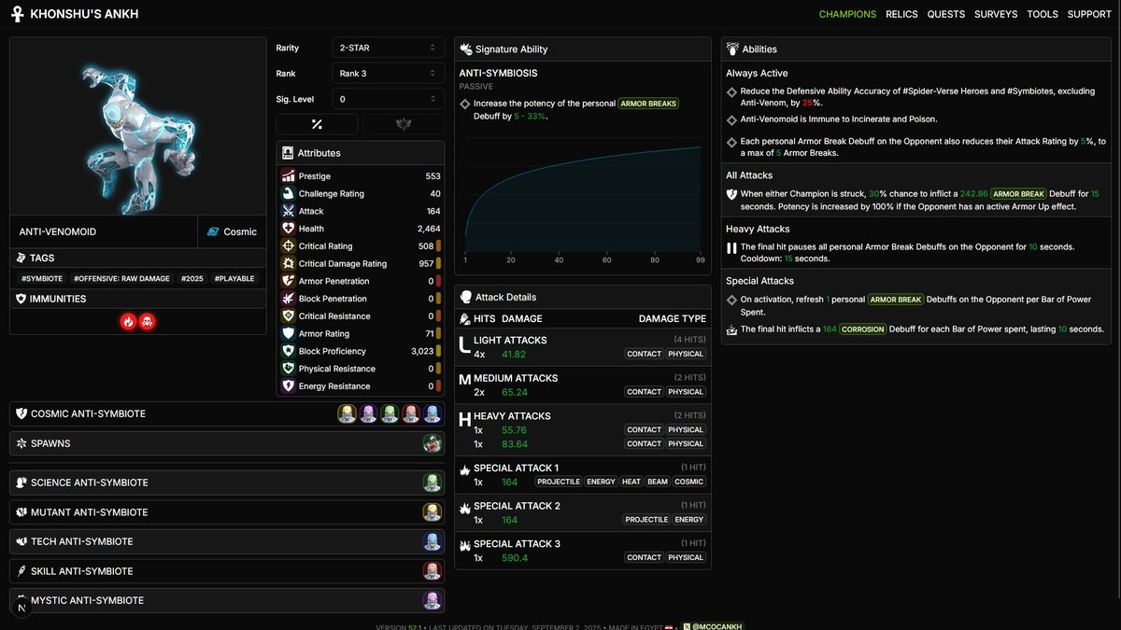Click the Attack attribute icon

click(289, 211)
